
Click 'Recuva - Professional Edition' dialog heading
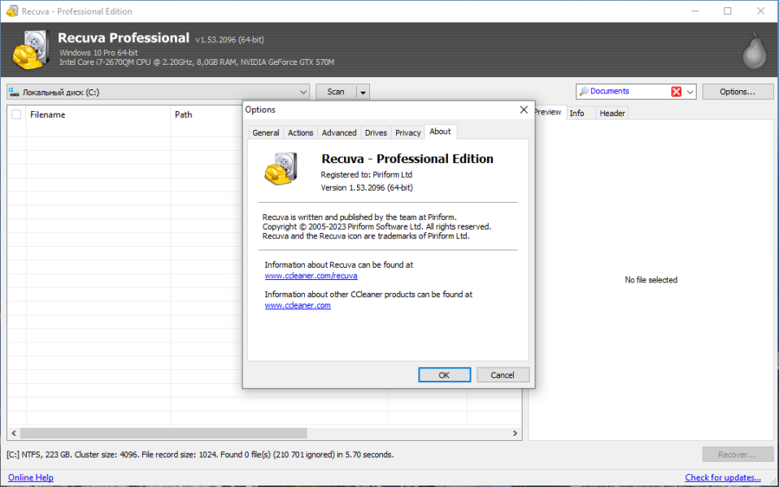click(x=407, y=159)
